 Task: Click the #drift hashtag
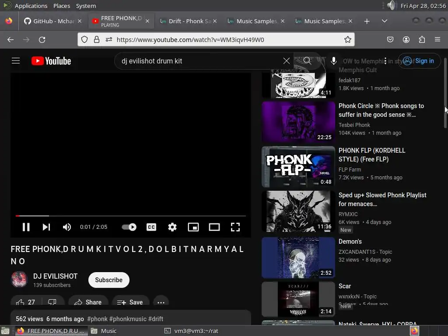point(156,319)
